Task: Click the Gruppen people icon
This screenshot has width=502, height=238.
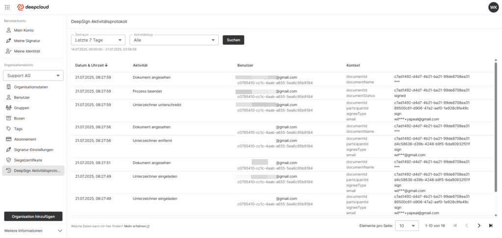Action: (9, 108)
